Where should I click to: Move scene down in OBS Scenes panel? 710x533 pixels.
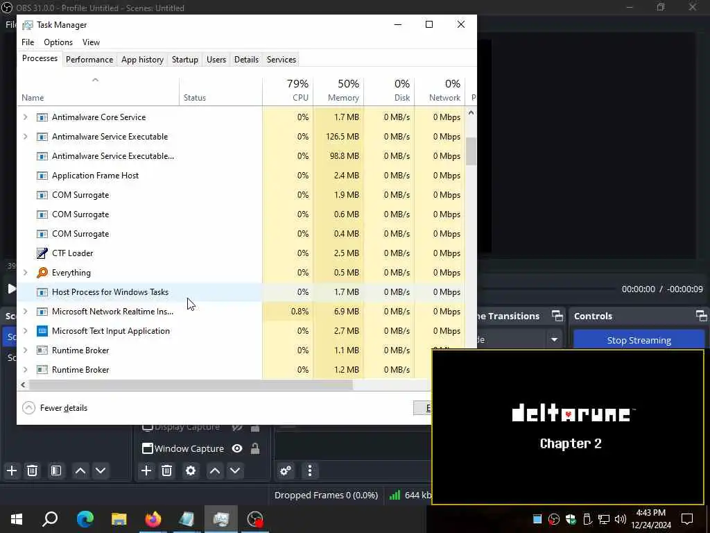[101, 471]
